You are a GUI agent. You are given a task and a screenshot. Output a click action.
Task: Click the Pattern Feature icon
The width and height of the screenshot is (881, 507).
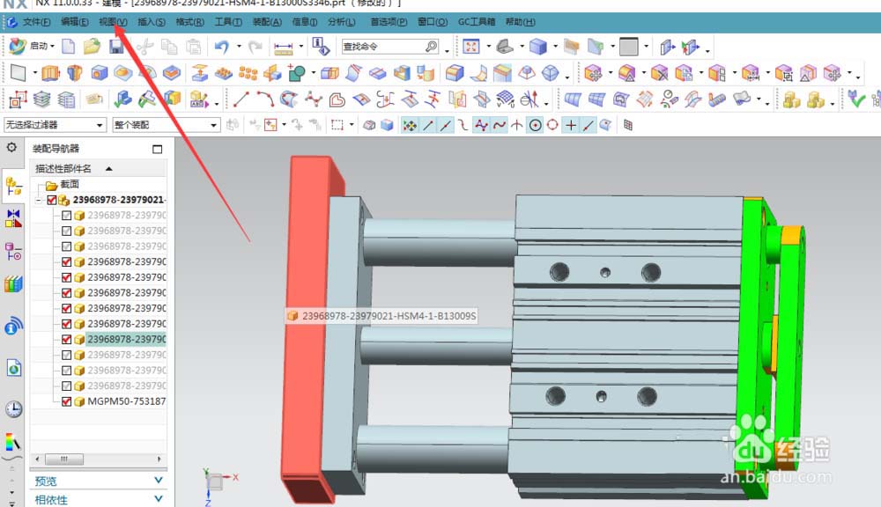[248, 73]
